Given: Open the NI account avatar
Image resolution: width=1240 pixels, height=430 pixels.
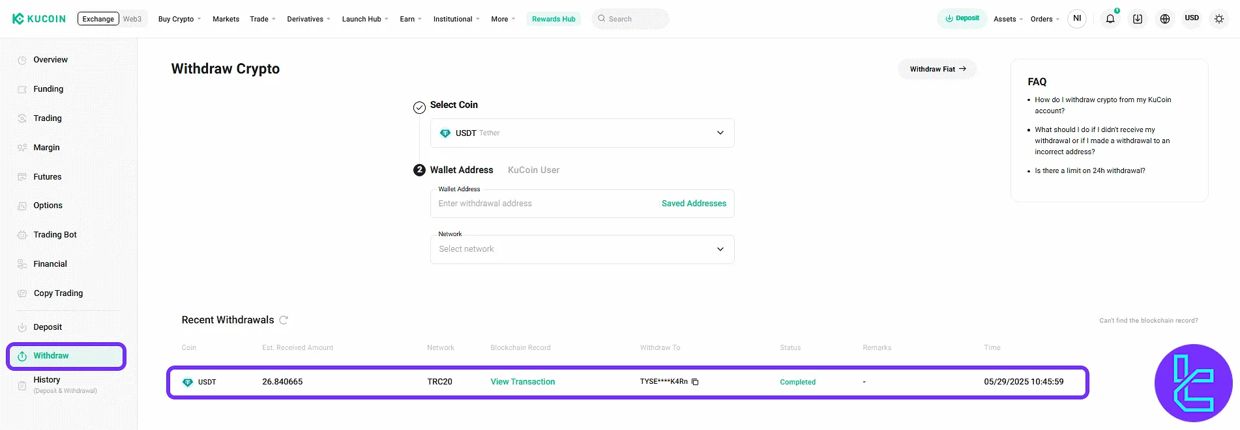Looking at the screenshot, I should (x=1077, y=19).
